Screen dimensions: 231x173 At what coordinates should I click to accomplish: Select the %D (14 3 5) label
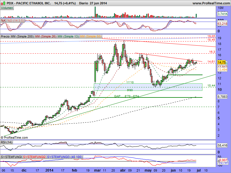[x=16, y=20]
